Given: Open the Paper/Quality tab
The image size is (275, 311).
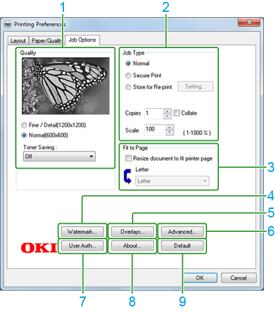Looking at the screenshot, I should (47, 41).
